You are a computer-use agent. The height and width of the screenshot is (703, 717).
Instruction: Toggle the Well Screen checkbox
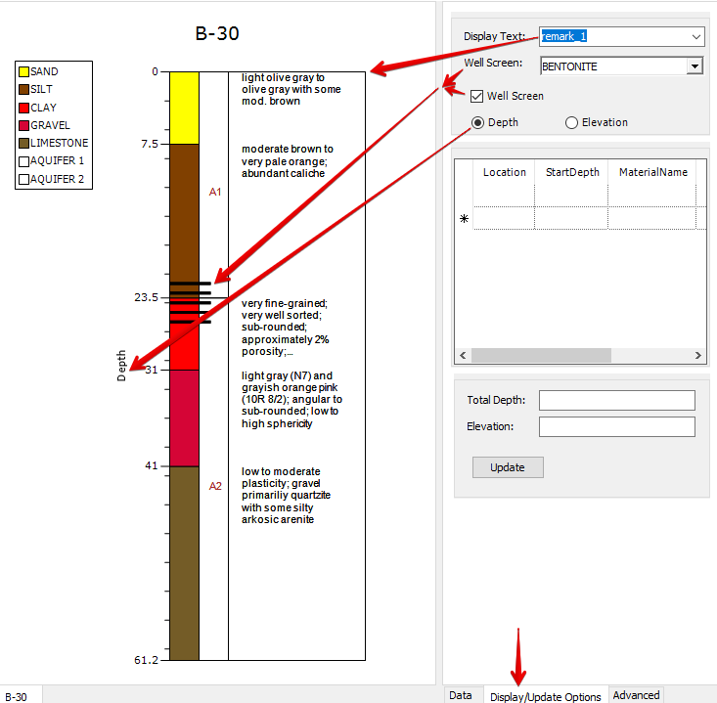point(476,96)
